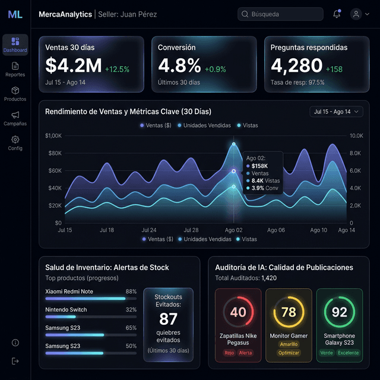The height and width of the screenshot is (380, 380).
Task: Click the Xiaomi Redmi Note progress bar
Action: coord(91,299)
